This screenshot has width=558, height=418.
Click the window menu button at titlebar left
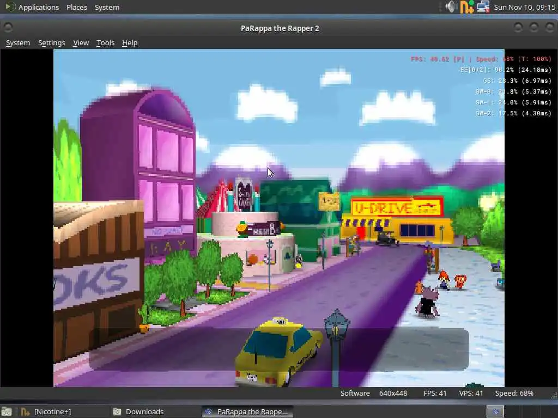point(8,27)
